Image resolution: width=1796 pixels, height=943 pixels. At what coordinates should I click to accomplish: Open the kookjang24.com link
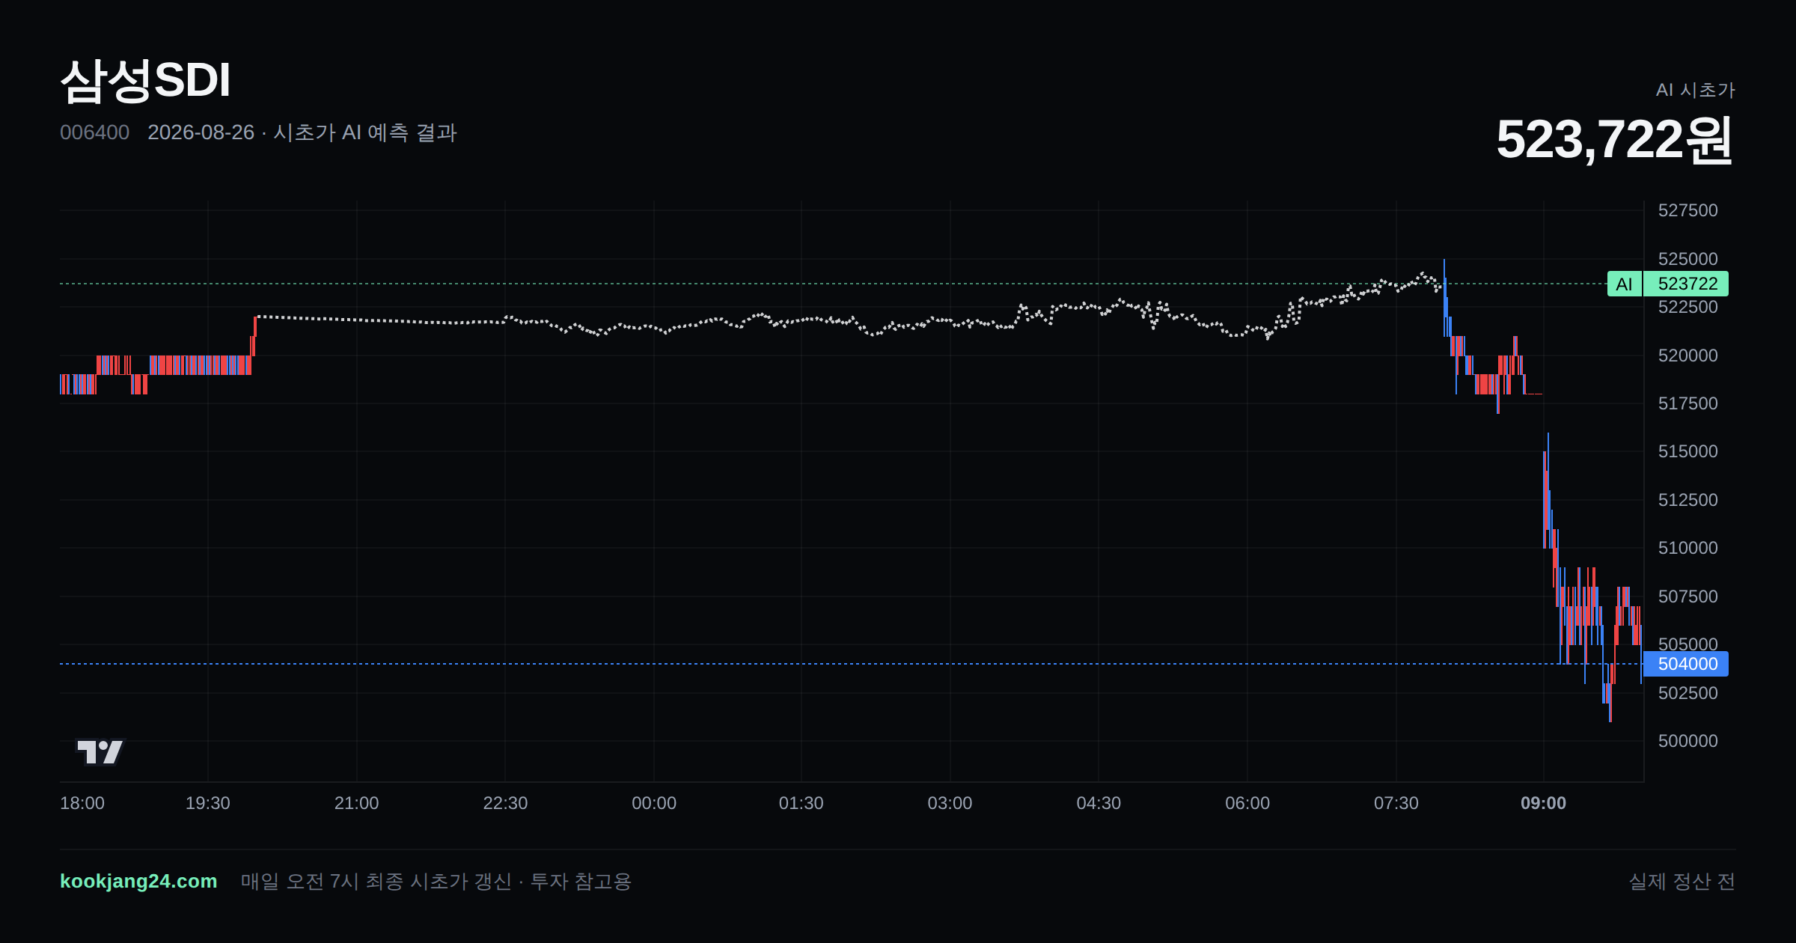[138, 881]
